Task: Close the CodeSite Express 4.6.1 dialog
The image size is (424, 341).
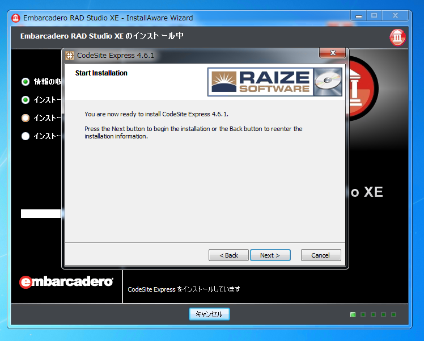Action: pos(333,53)
